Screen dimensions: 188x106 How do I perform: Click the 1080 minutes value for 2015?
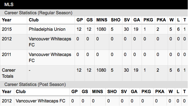(101, 29)
